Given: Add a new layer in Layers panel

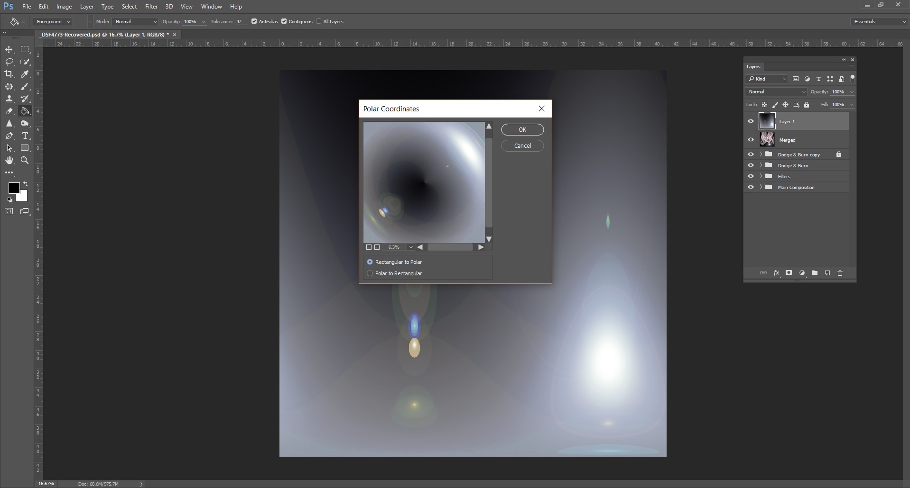Looking at the screenshot, I should [827, 273].
